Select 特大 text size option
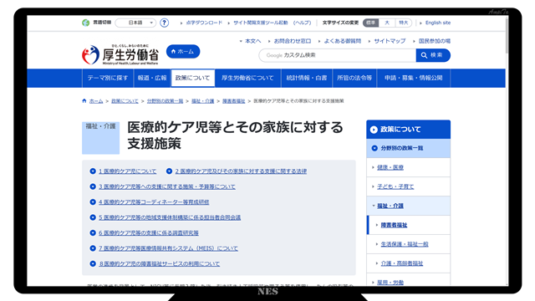535x301 pixels. pyautogui.click(x=403, y=23)
